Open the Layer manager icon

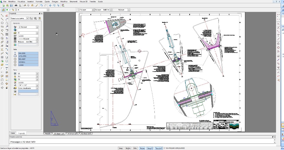[3, 10]
